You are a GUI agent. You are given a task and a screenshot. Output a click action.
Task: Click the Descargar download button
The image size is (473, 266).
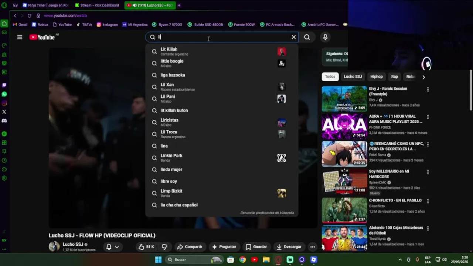pyautogui.click(x=289, y=247)
